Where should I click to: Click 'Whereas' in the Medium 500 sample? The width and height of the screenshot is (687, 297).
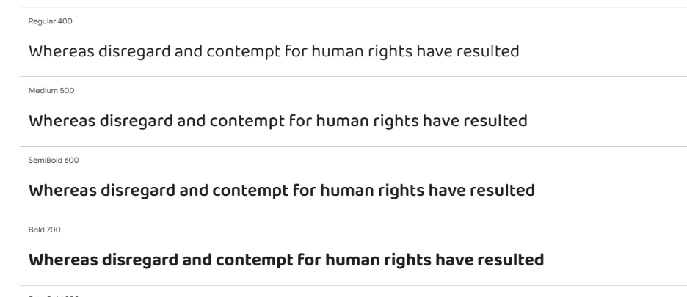[x=62, y=121]
